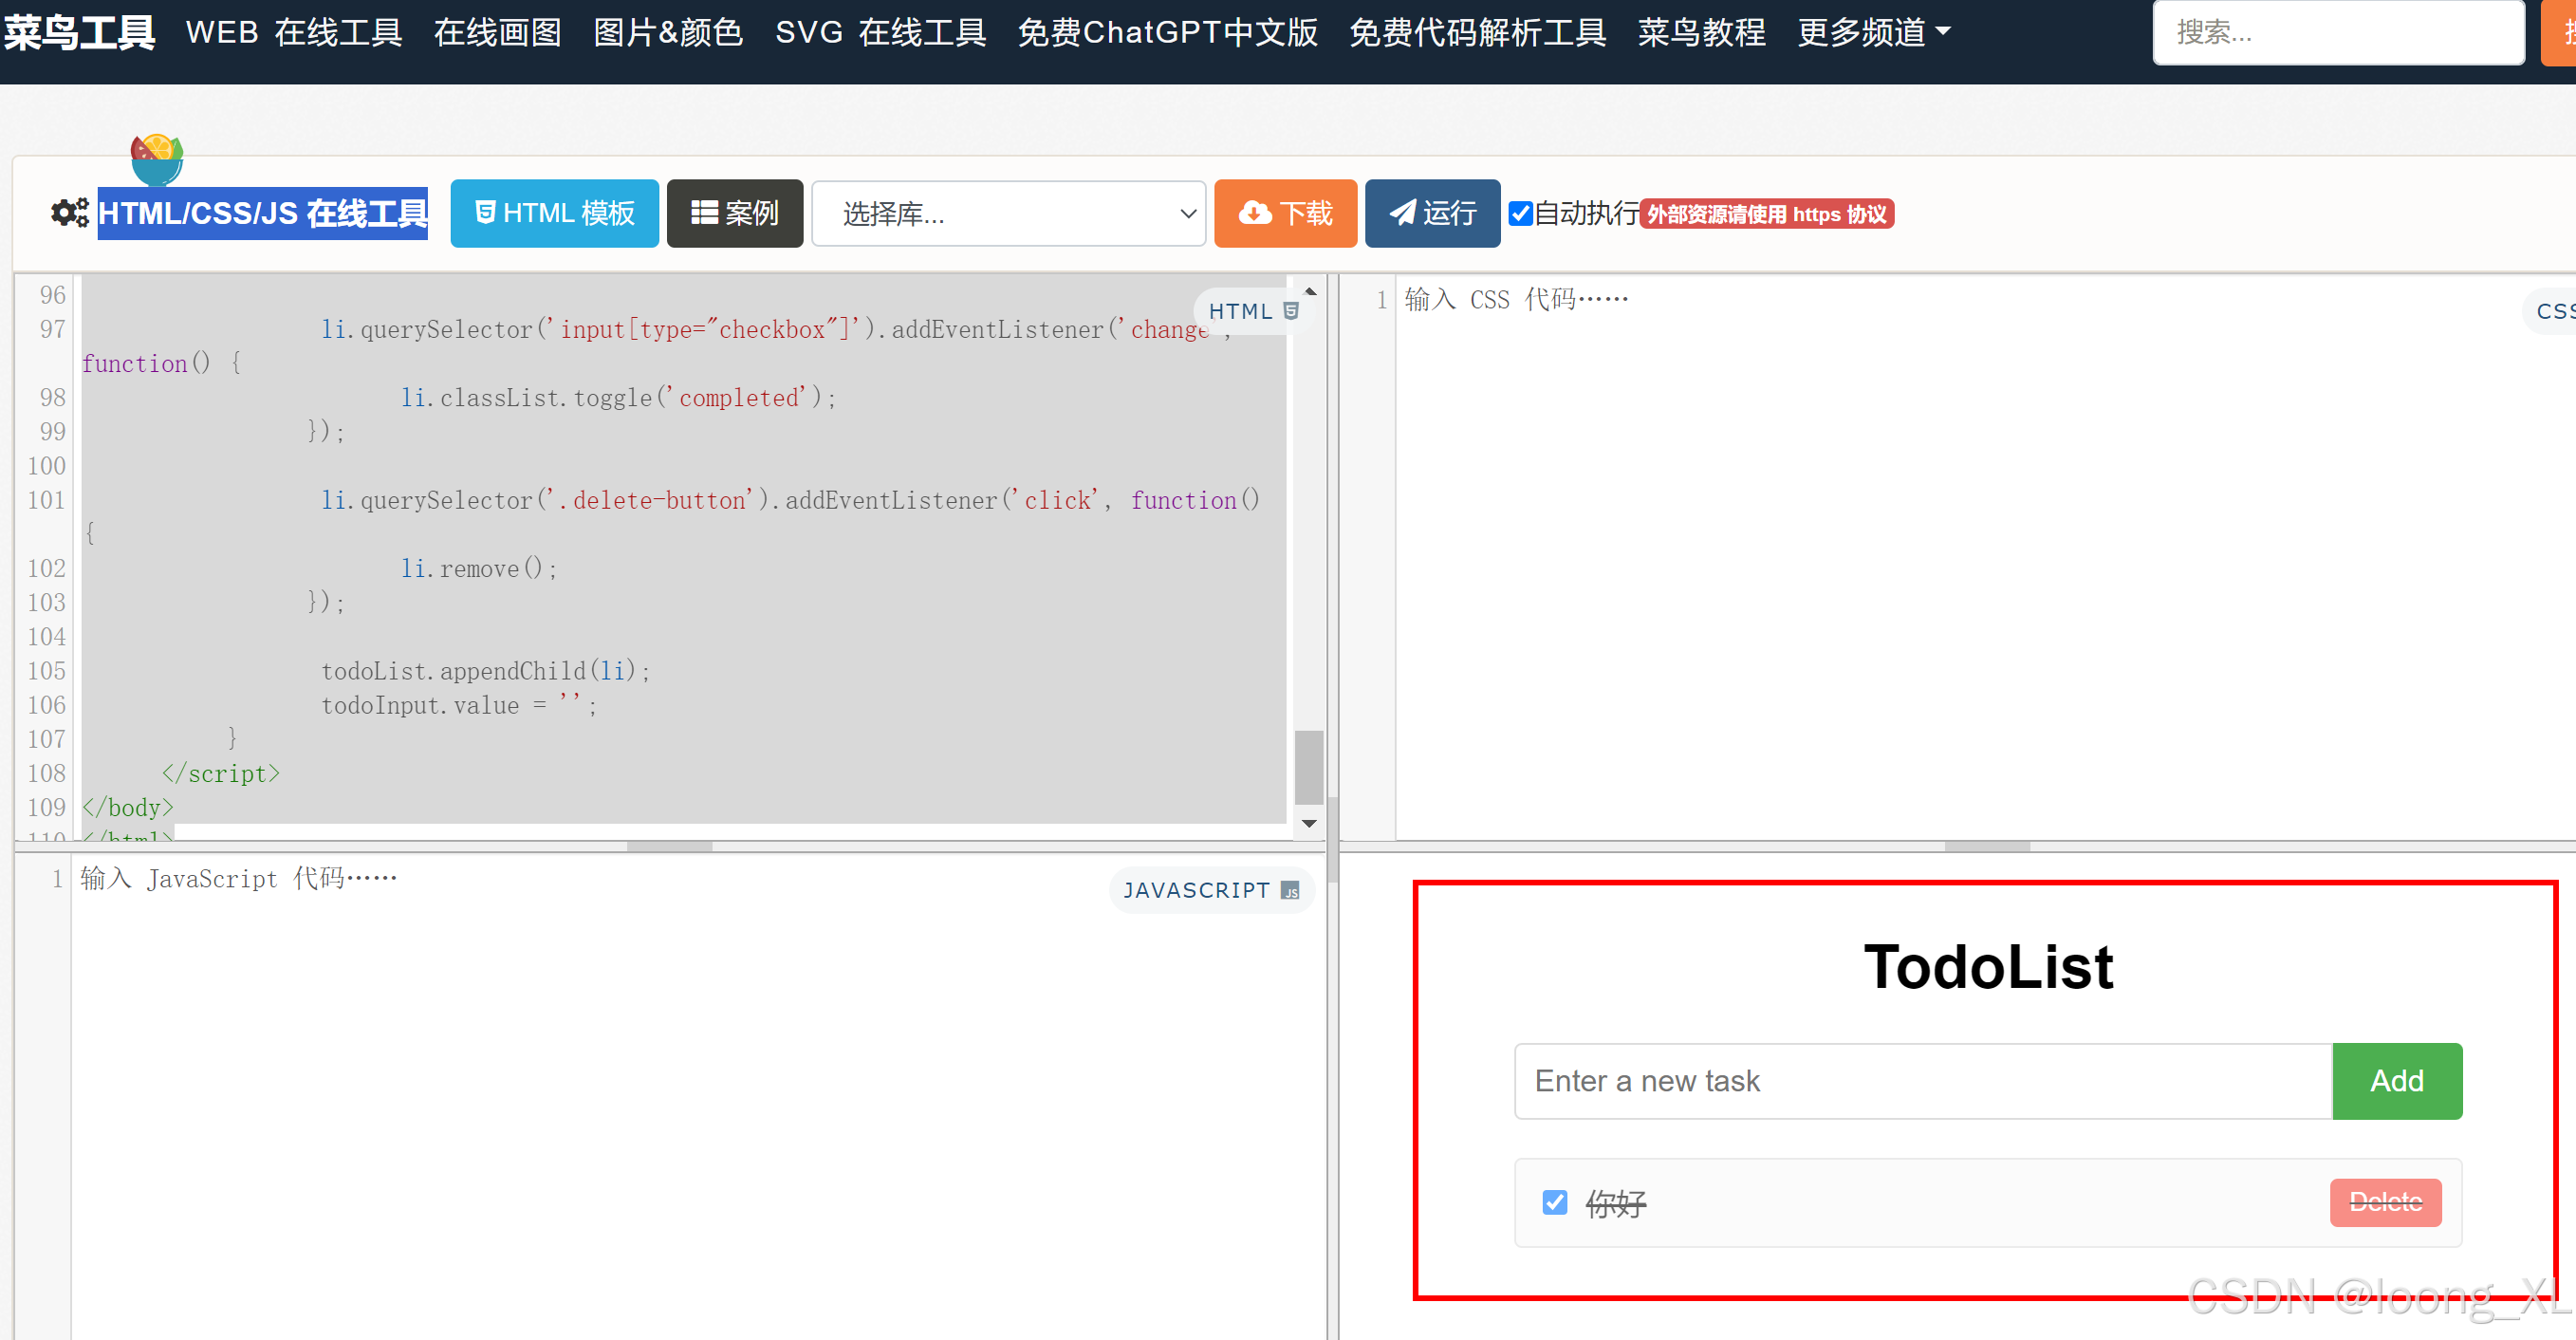Open 免费代码解析工具 menu item
This screenshot has width=2576, height=1340.
tap(1477, 32)
